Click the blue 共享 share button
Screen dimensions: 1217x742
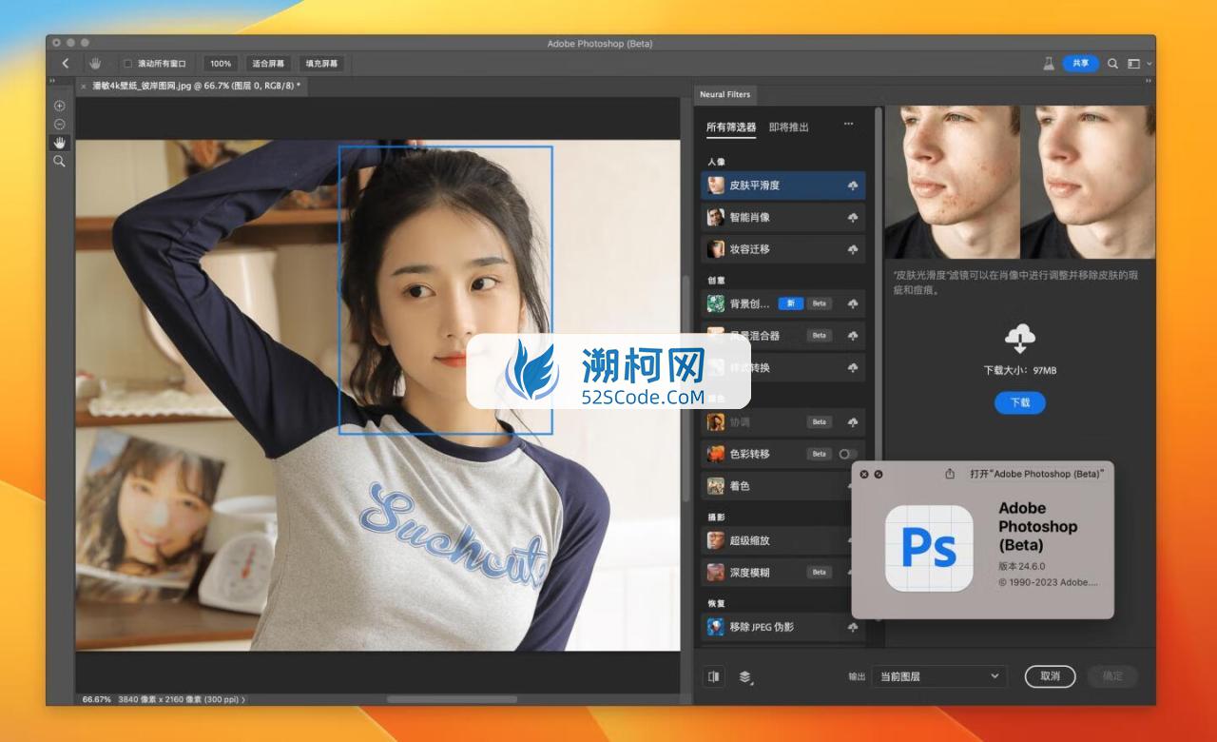[1081, 64]
